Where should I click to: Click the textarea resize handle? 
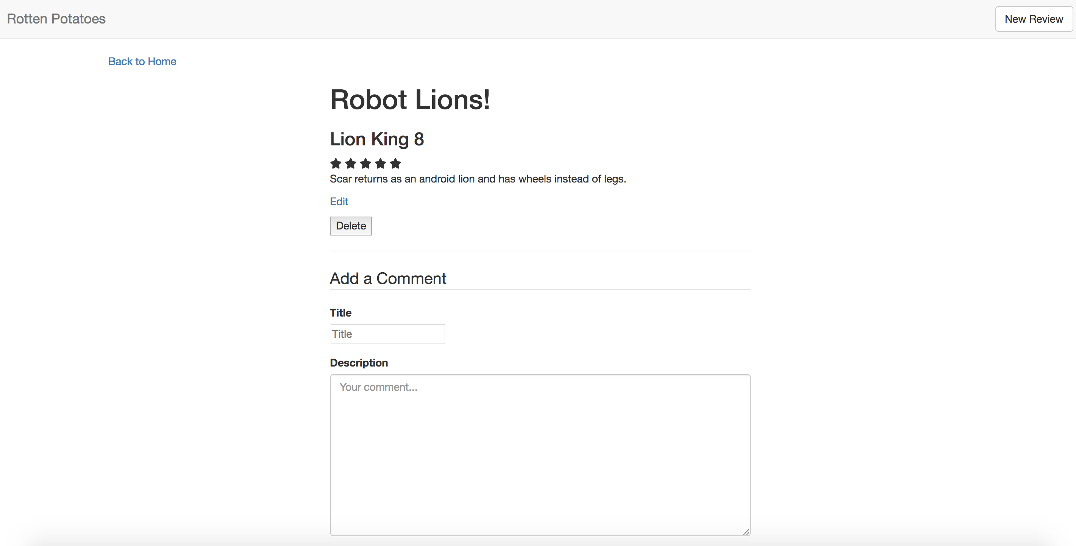[746, 532]
